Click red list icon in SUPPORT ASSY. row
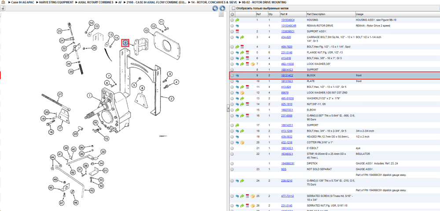Image resolution: width=440 pixels, height=211 pixels. tap(237, 31)
